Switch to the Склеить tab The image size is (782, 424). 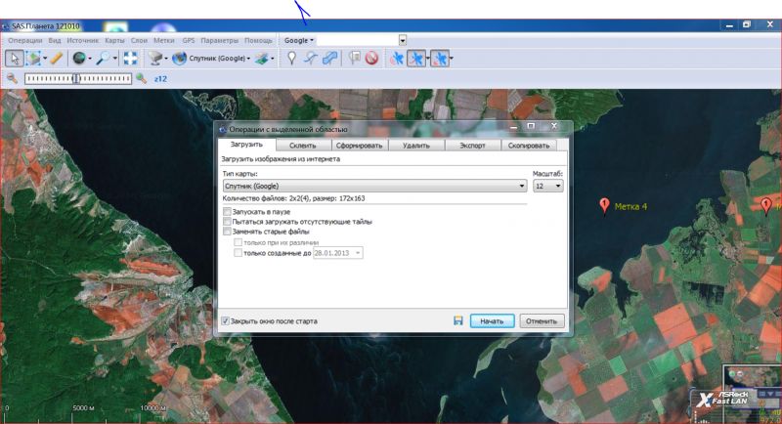coord(303,146)
